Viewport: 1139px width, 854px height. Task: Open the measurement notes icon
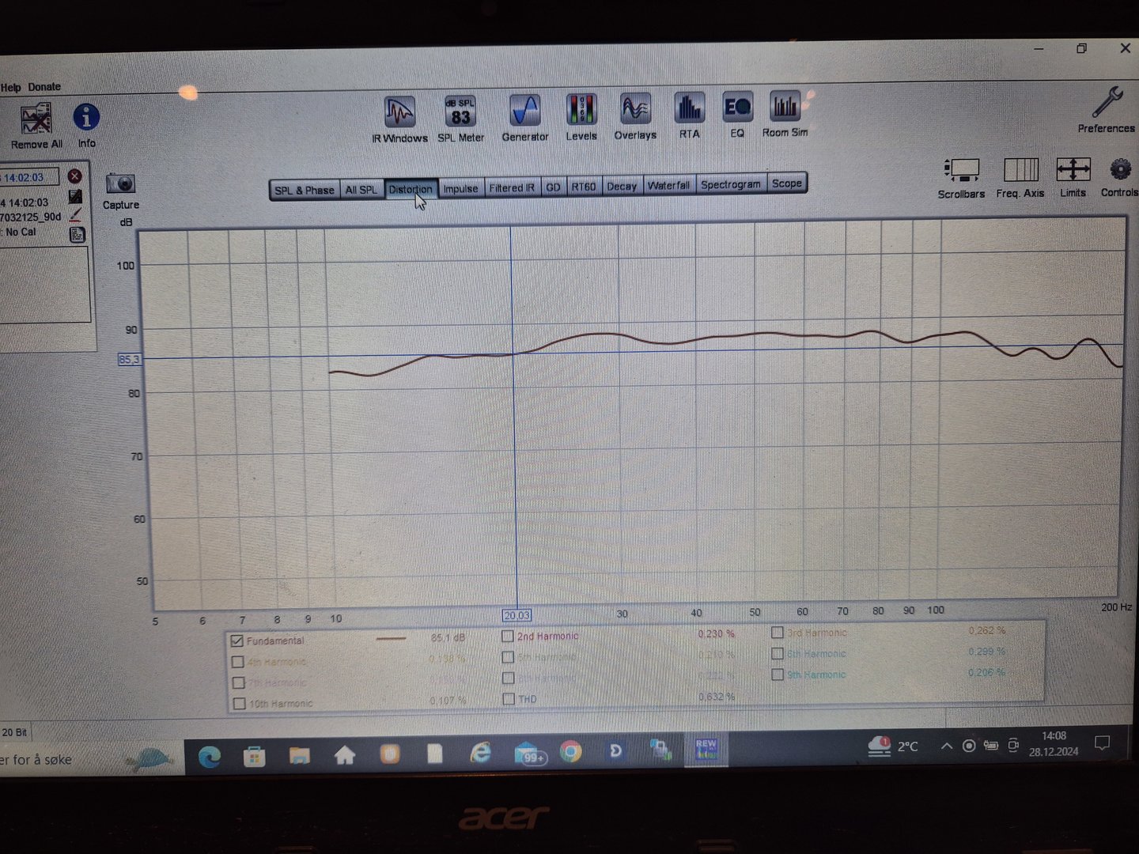[x=77, y=234]
